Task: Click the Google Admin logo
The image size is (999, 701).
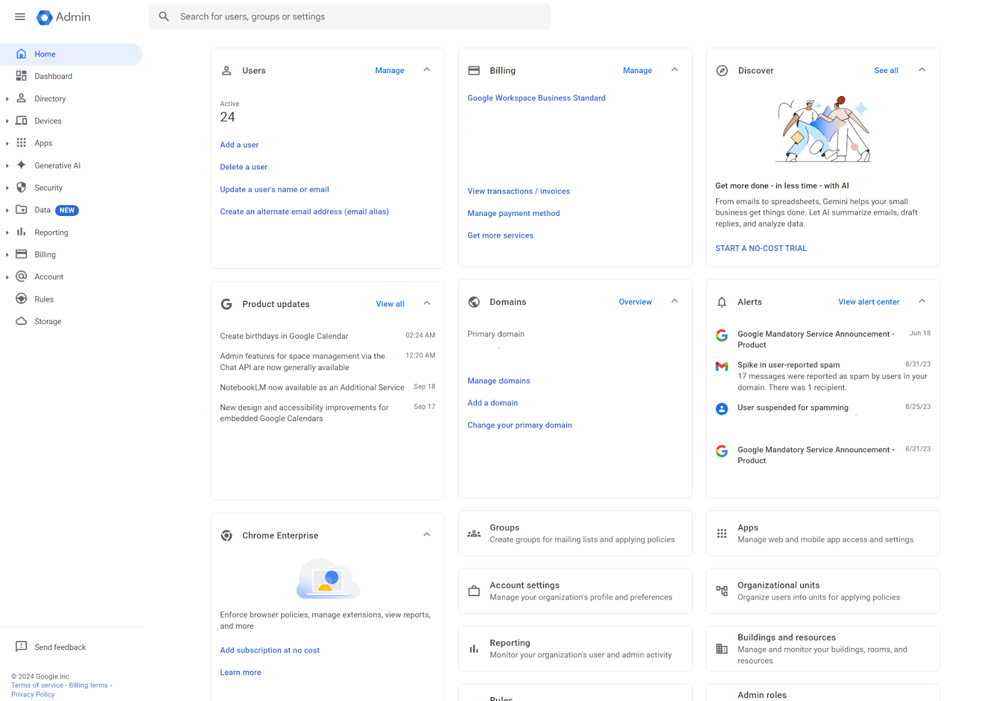Action: pos(63,17)
